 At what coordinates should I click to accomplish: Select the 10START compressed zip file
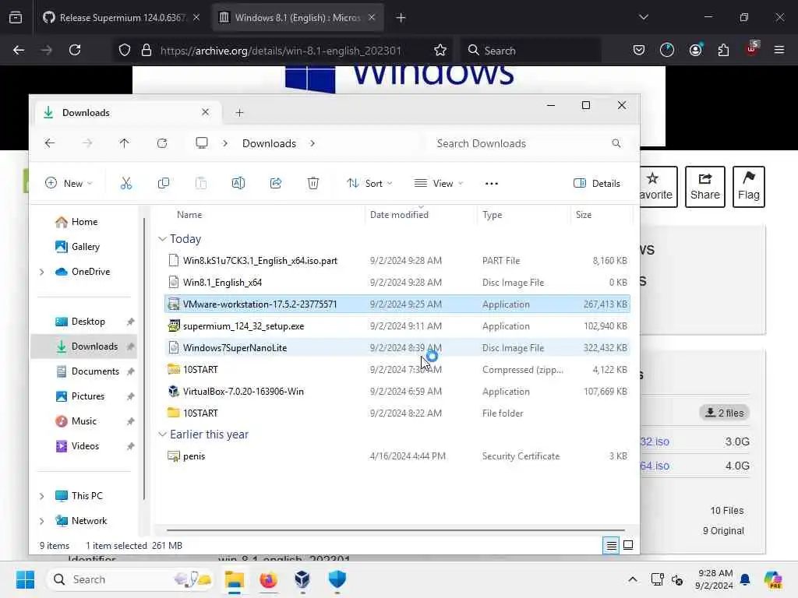click(x=397, y=370)
